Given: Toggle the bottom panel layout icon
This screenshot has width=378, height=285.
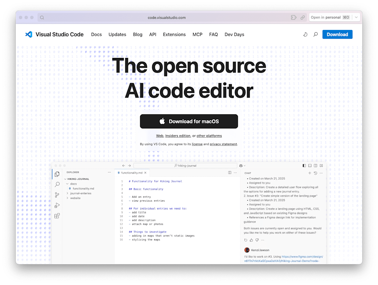Looking at the screenshot, I should [x=310, y=166].
